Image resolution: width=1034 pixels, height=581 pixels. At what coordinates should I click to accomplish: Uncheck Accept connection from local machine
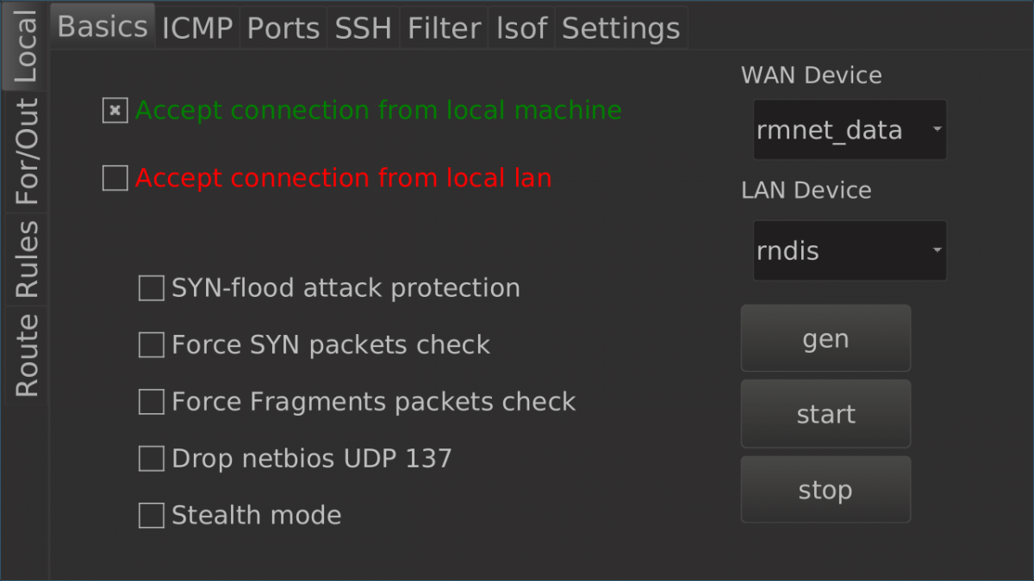coord(115,111)
